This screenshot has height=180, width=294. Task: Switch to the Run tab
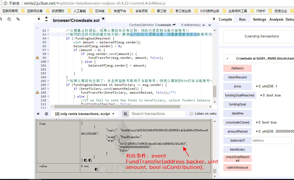click(x=242, y=19)
